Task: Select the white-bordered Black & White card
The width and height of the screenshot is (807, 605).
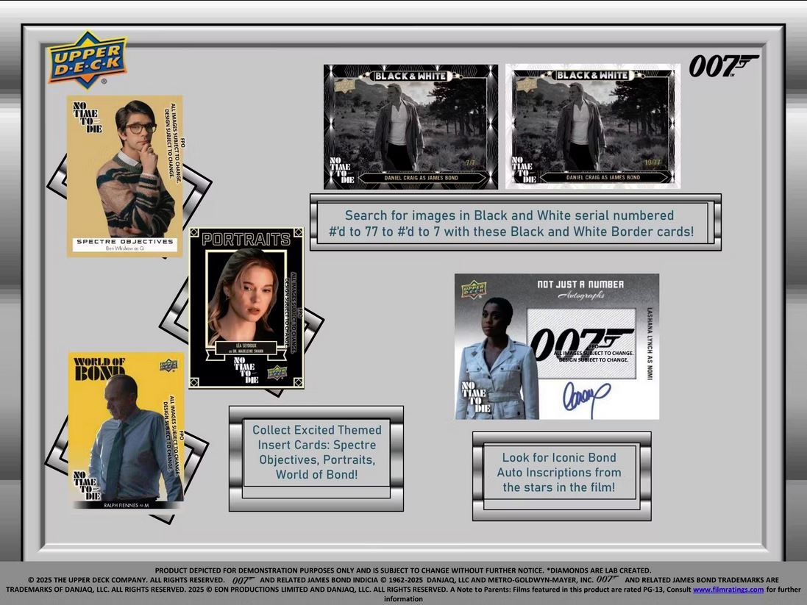Action: (592, 126)
